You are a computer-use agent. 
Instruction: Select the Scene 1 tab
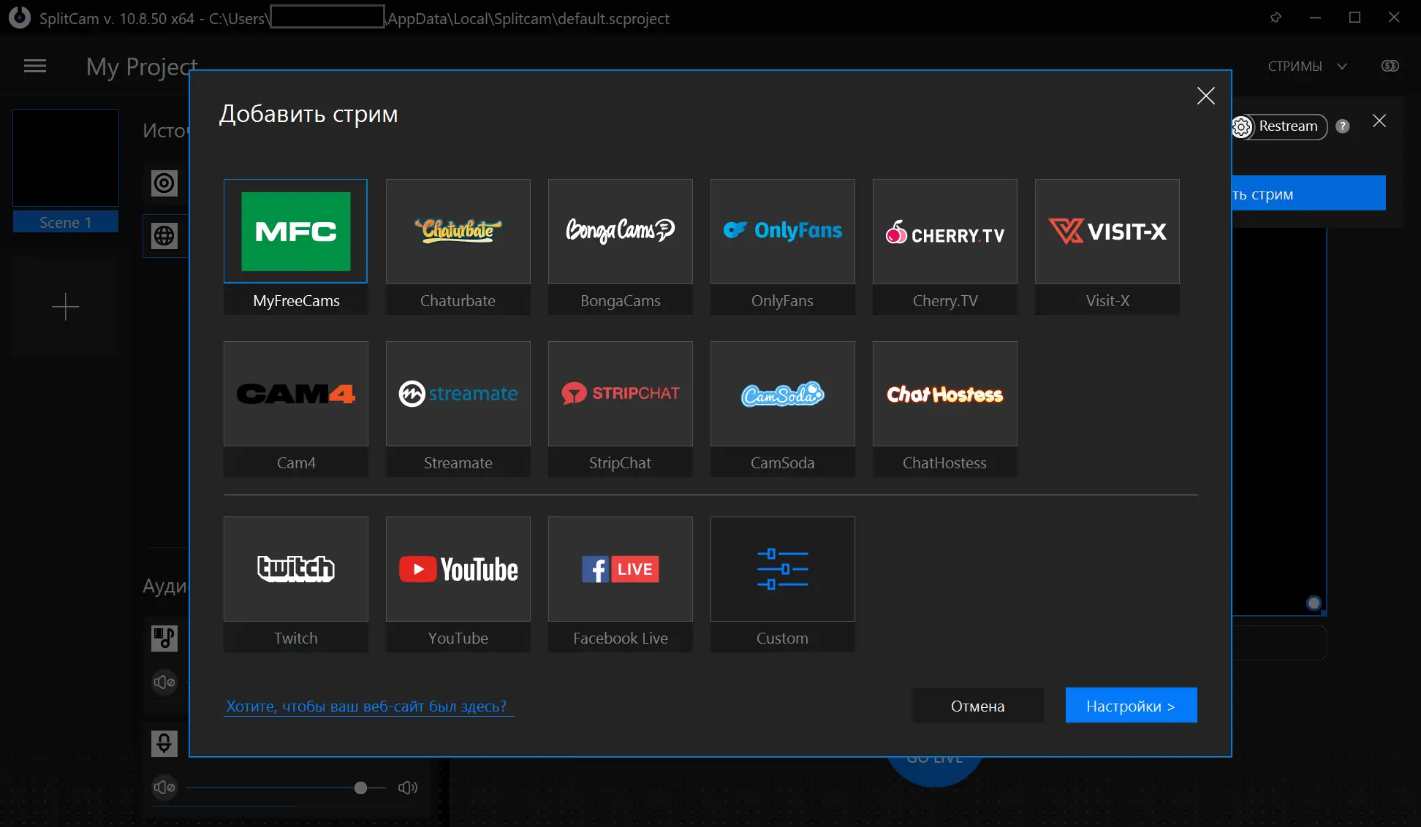(x=65, y=222)
